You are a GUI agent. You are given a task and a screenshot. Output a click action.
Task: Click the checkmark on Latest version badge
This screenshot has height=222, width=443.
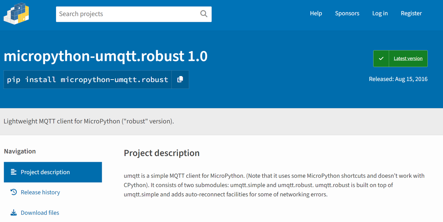click(381, 58)
